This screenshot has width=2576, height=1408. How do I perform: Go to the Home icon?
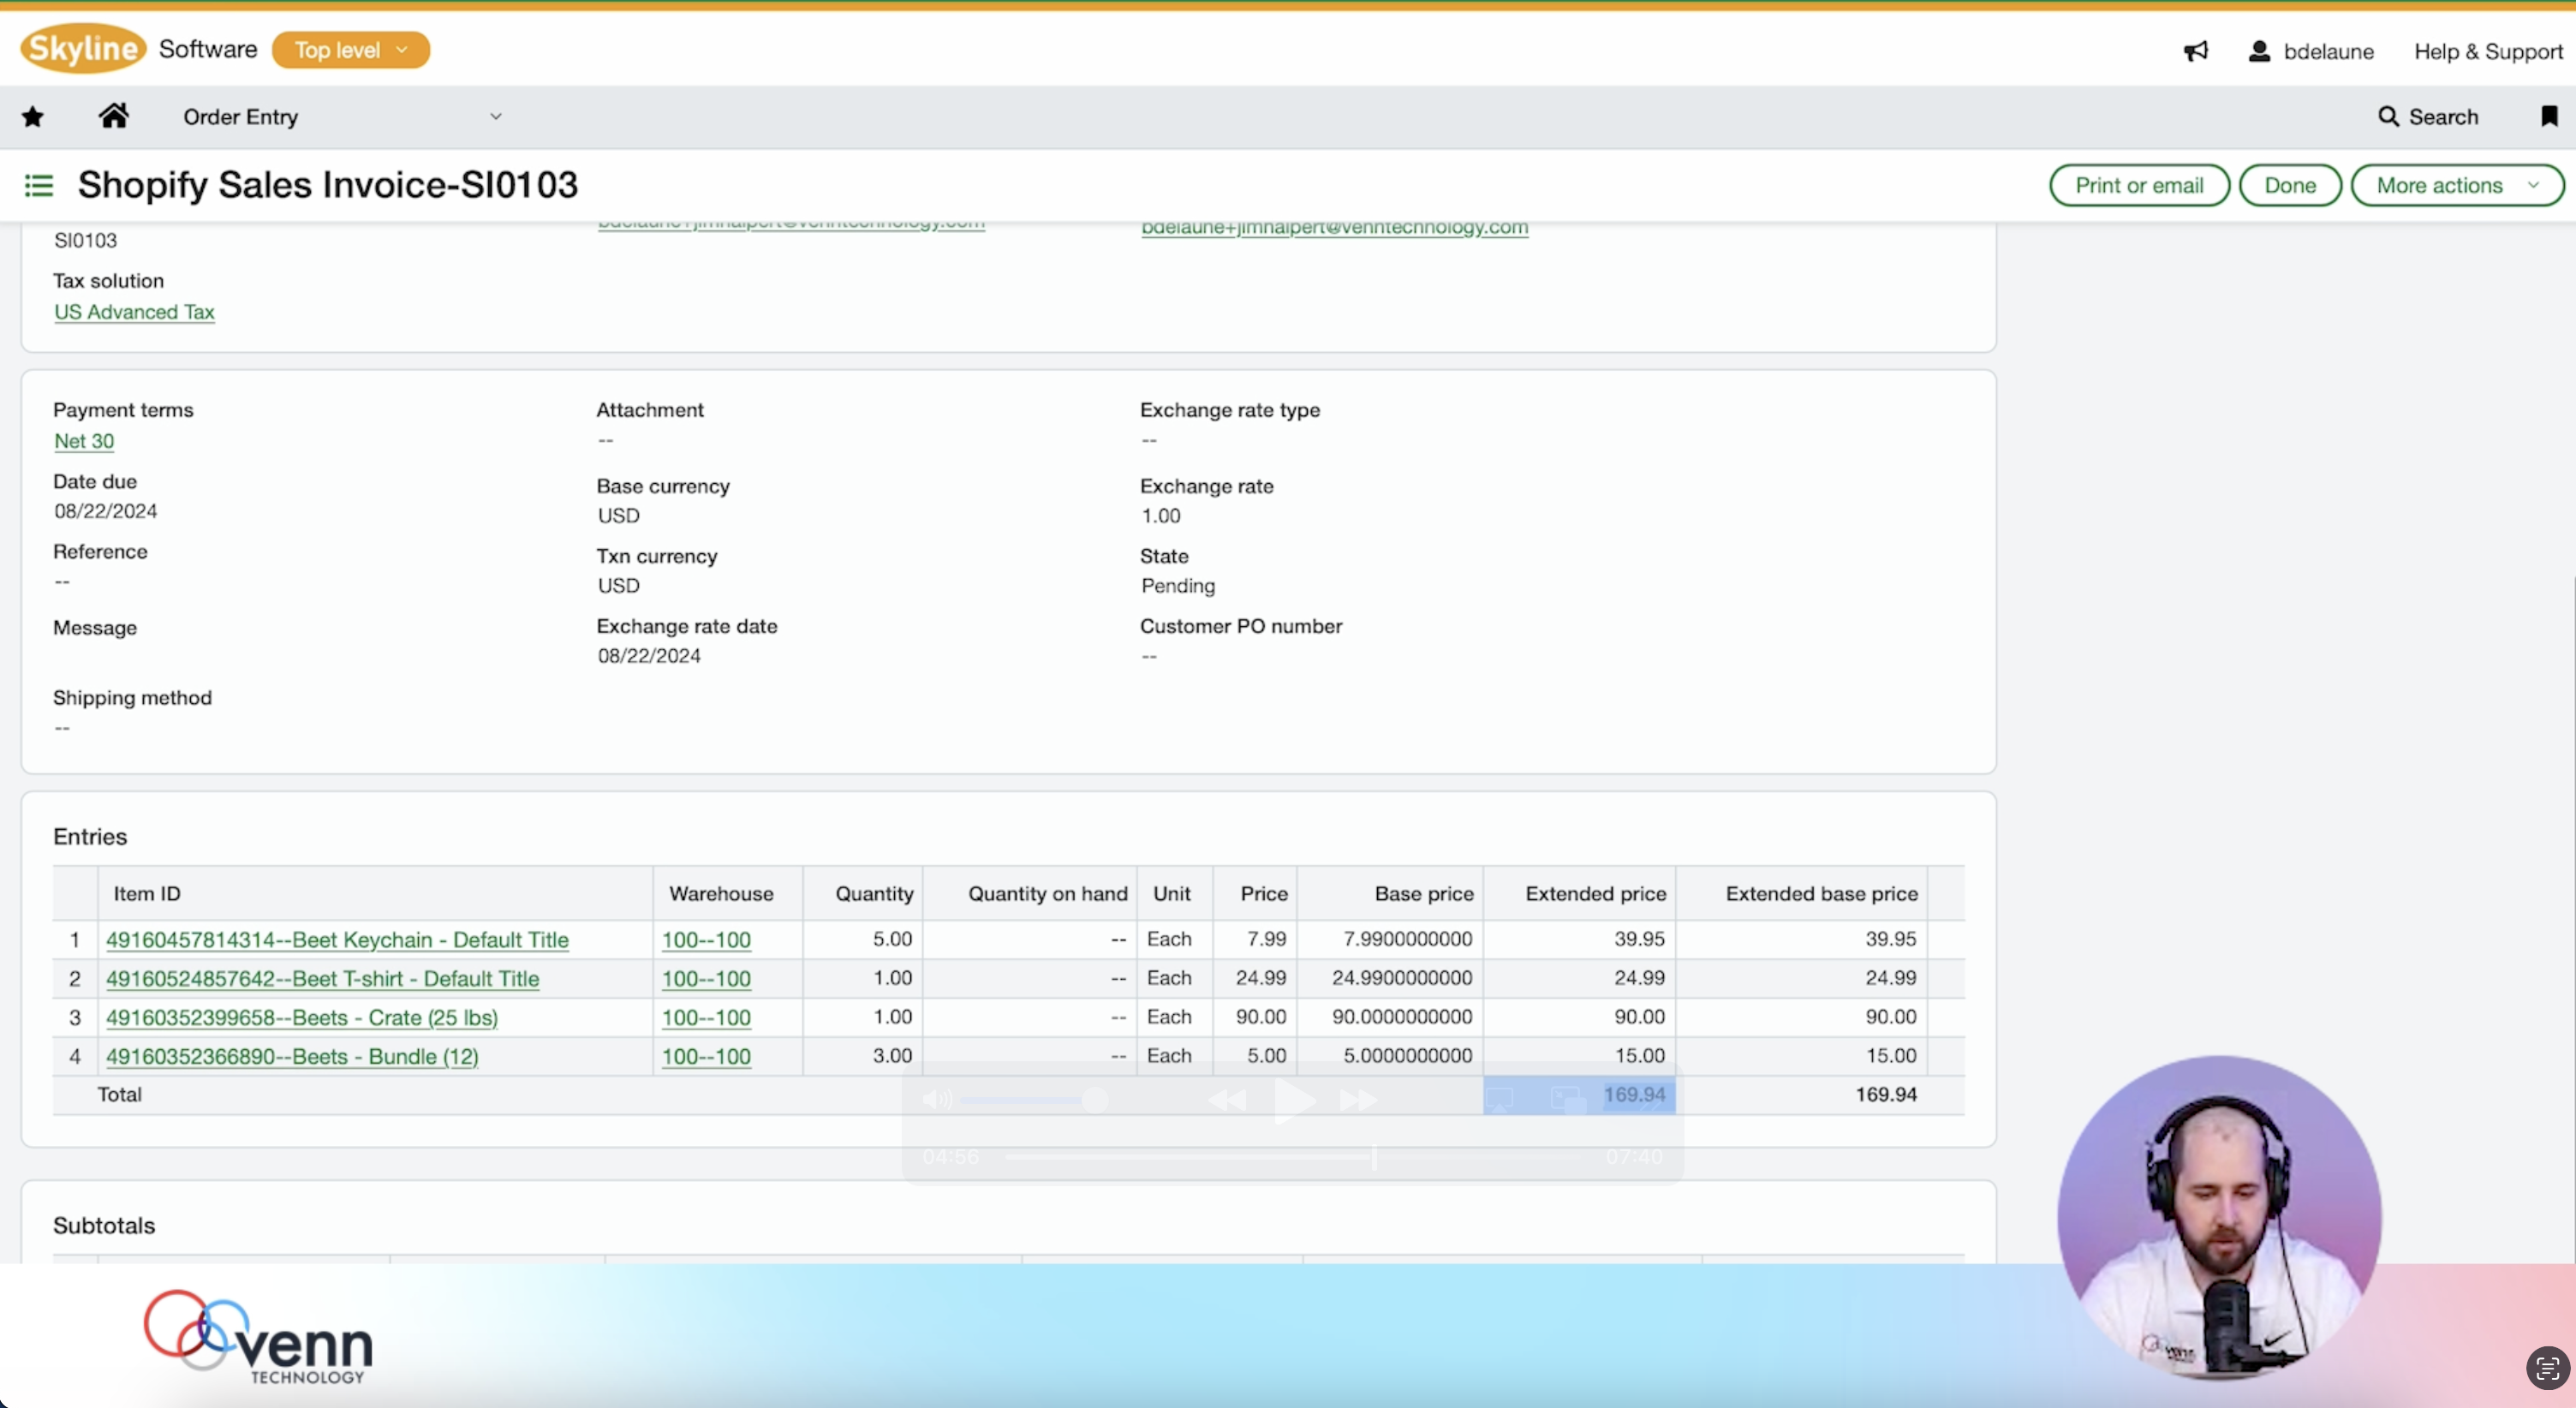click(x=114, y=116)
